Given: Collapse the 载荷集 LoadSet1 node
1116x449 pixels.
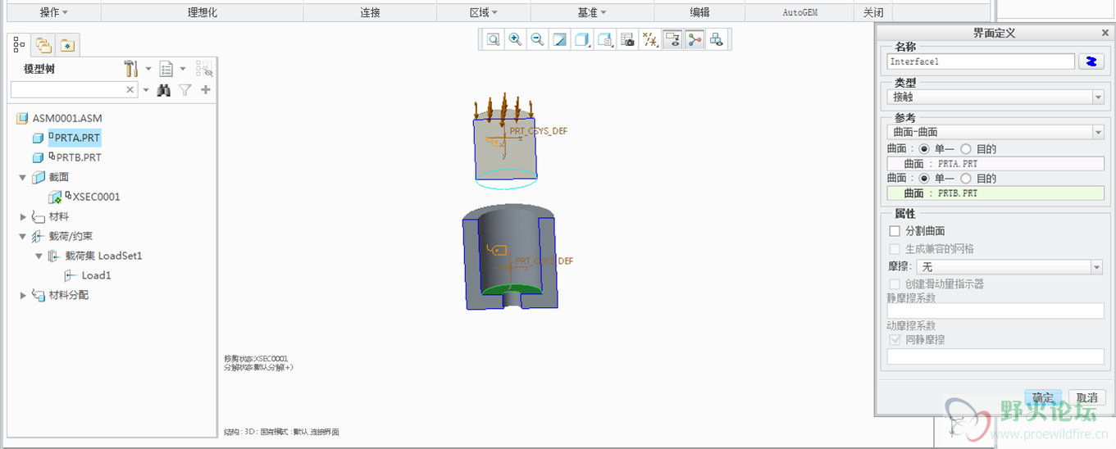Looking at the screenshot, I should (39, 256).
